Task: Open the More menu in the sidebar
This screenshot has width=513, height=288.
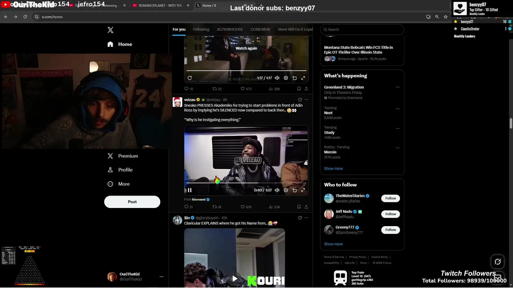Action: click(118, 184)
